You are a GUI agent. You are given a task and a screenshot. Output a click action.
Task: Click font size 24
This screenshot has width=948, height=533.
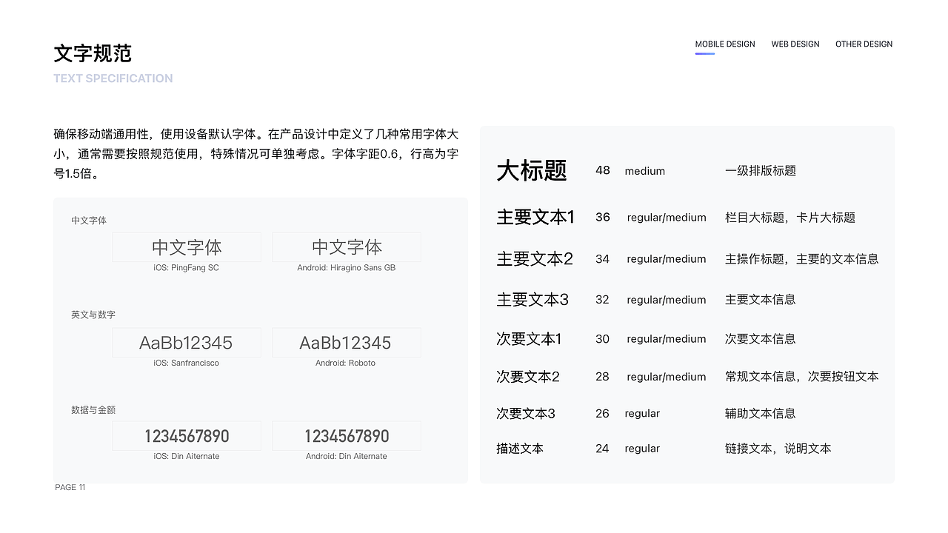pyautogui.click(x=602, y=449)
